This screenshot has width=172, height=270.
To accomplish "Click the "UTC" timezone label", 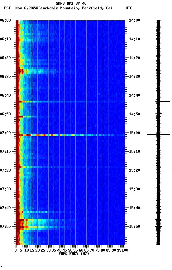I will 129,8.
